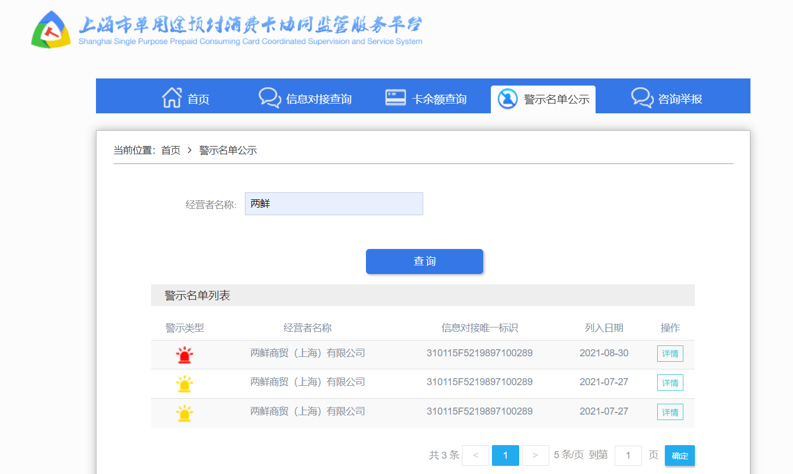Click the home house icon

172,98
